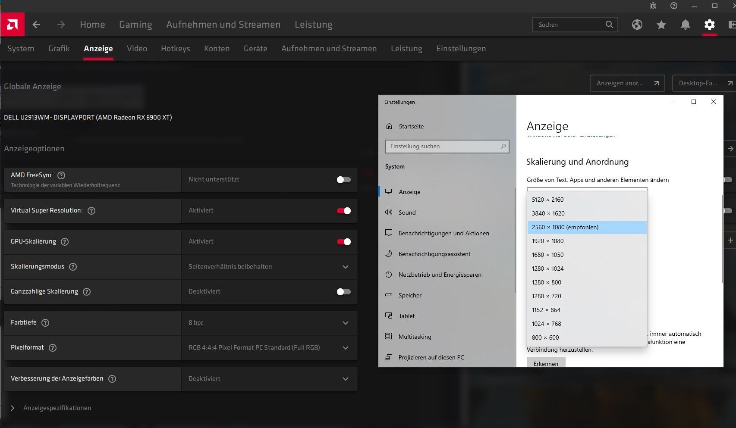
Task: Select 1920 × 1080 resolution
Action: point(587,241)
